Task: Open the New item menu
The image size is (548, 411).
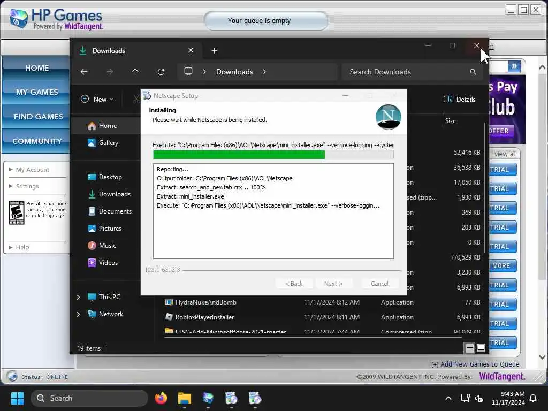Action: tap(97, 99)
